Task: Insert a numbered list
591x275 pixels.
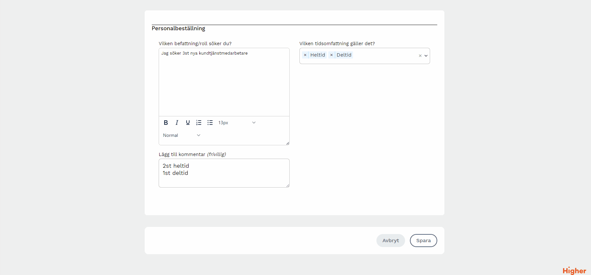Action: (199, 123)
